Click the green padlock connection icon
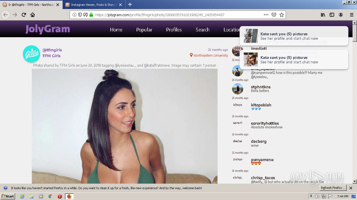 click(91, 15)
